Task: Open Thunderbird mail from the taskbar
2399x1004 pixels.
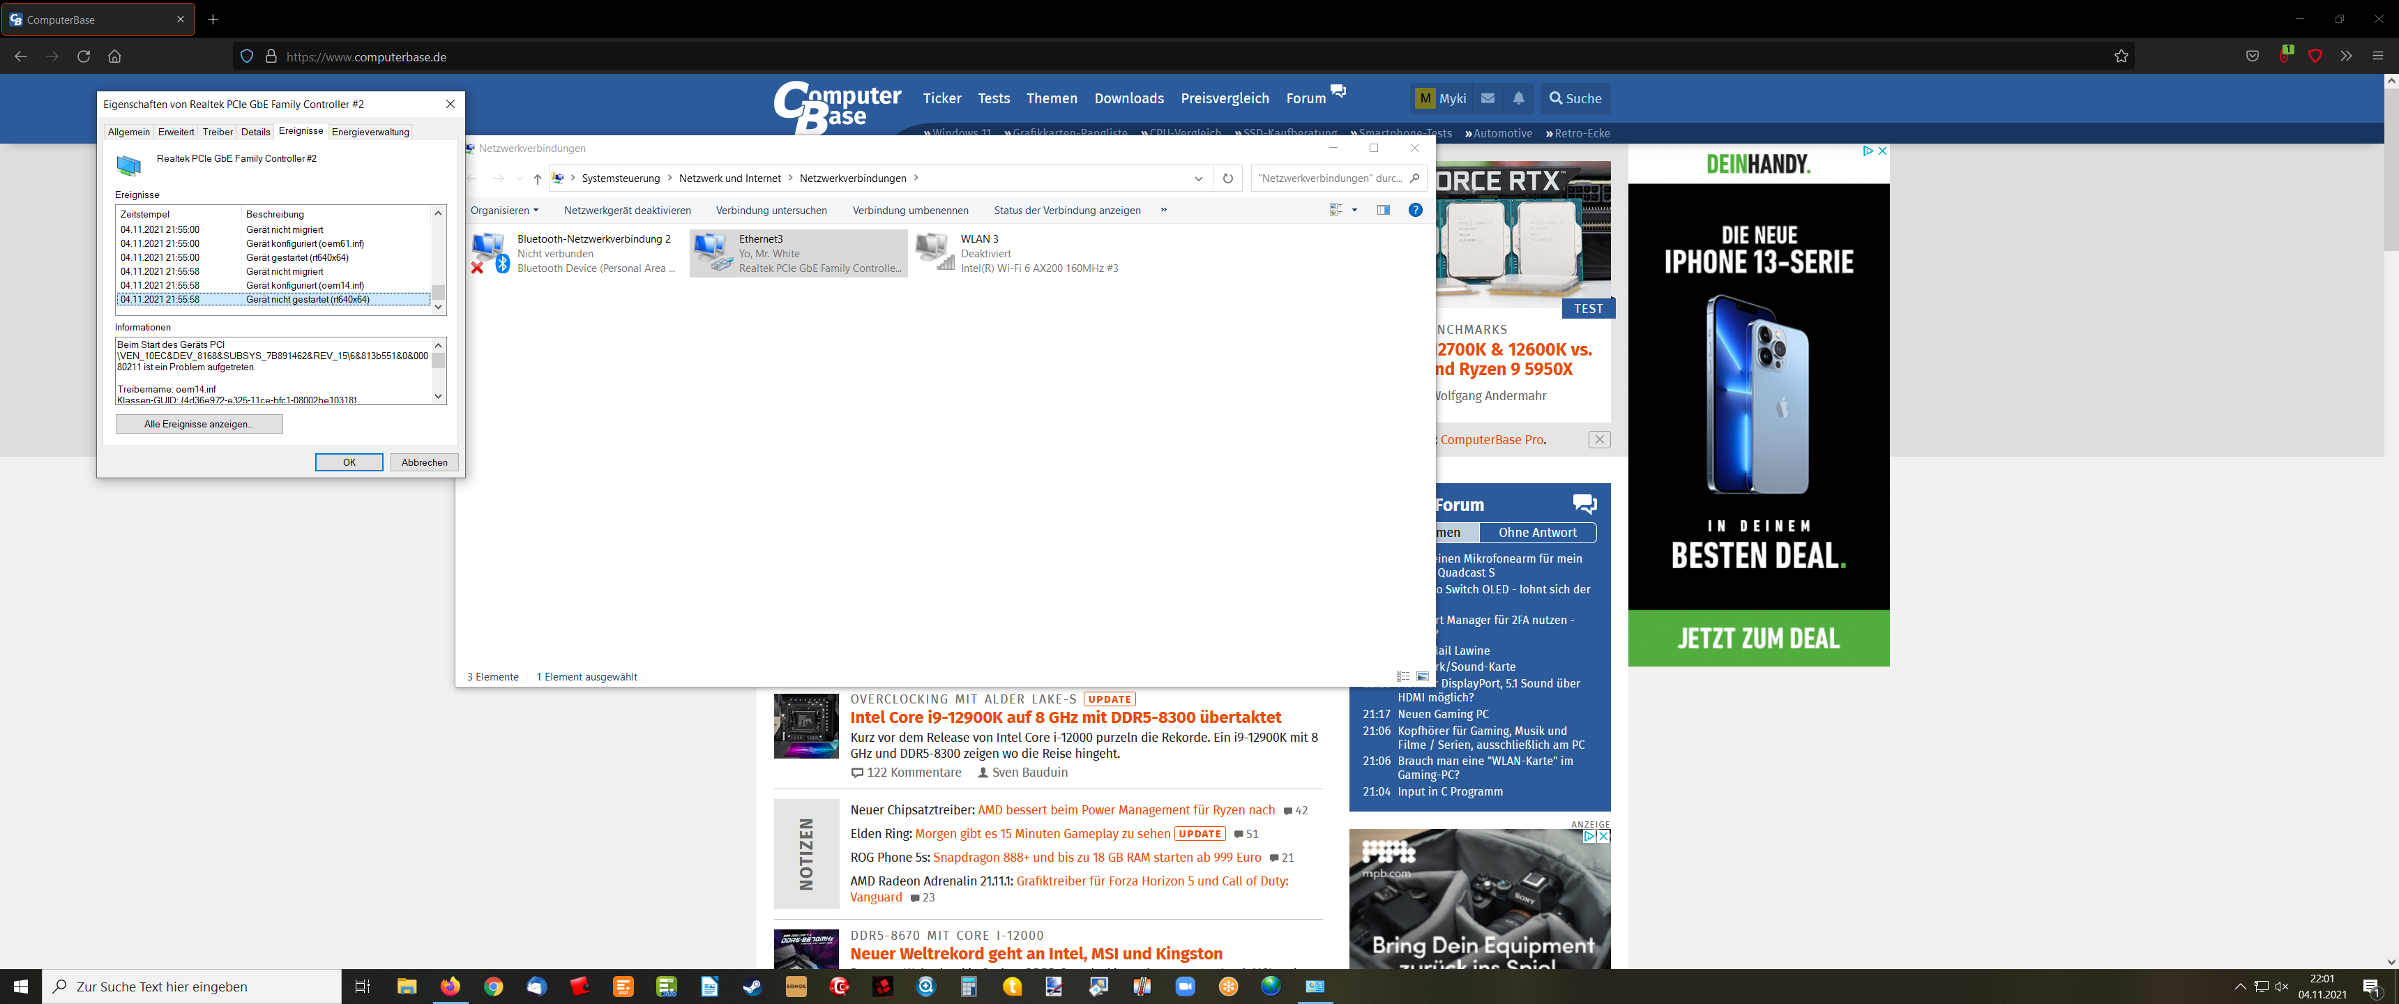Action: pos(538,987)
